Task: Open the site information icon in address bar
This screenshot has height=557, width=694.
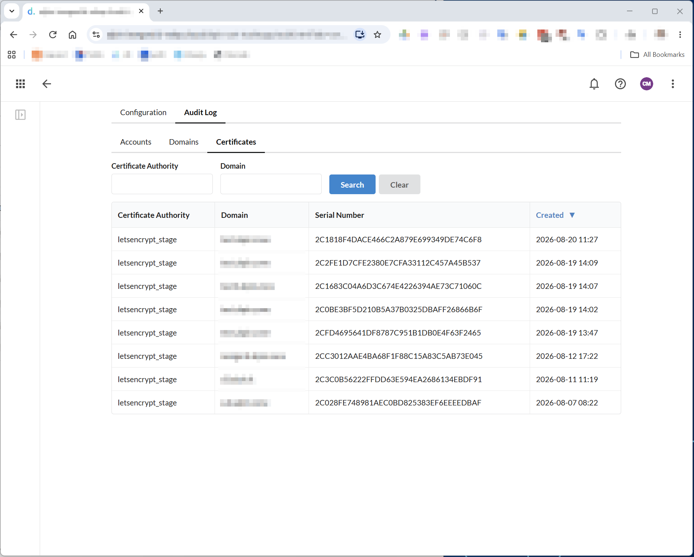Action: click(x=96, y=35)
